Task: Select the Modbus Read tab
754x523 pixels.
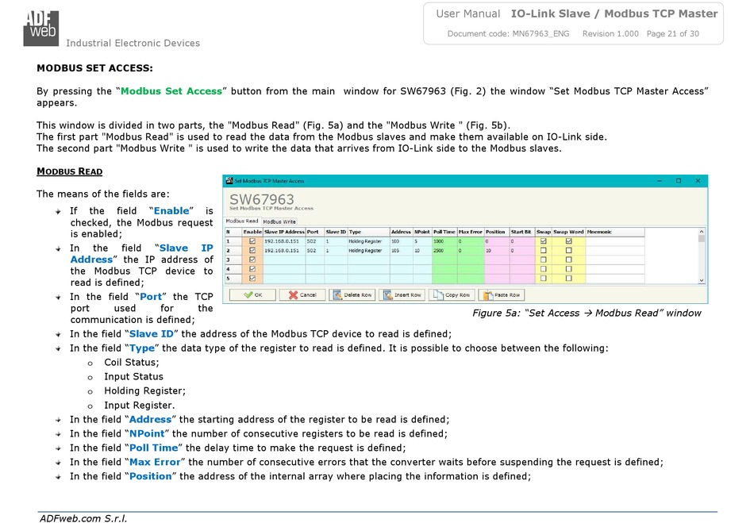Action: [241, 221]
